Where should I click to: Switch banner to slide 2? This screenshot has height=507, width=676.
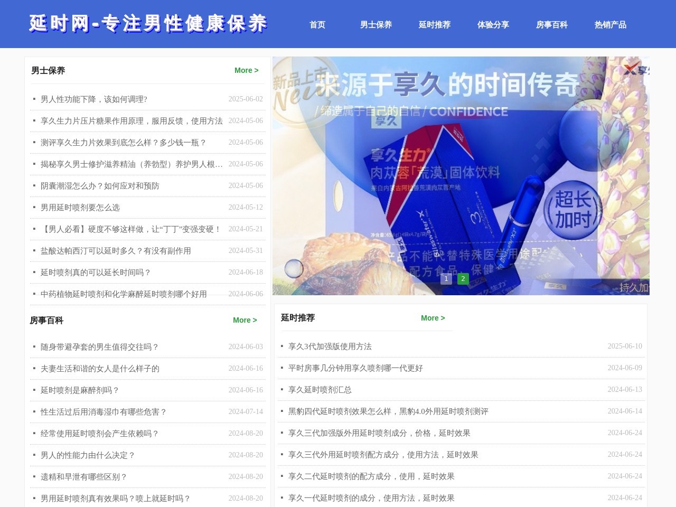pos(463,279)
